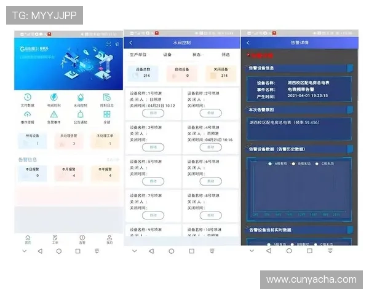Click 本次告警原因 section header
This screenshot has width=369, height=295.
300,110
